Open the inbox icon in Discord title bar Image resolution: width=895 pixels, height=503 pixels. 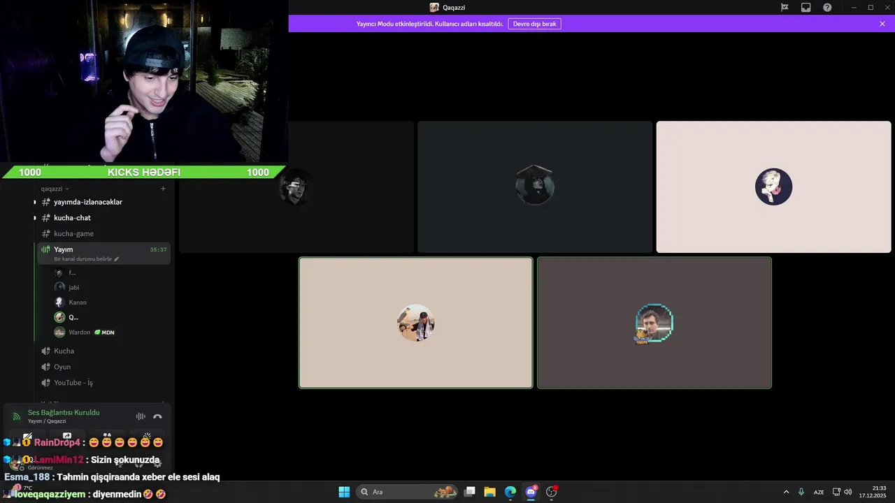point(805,8)
